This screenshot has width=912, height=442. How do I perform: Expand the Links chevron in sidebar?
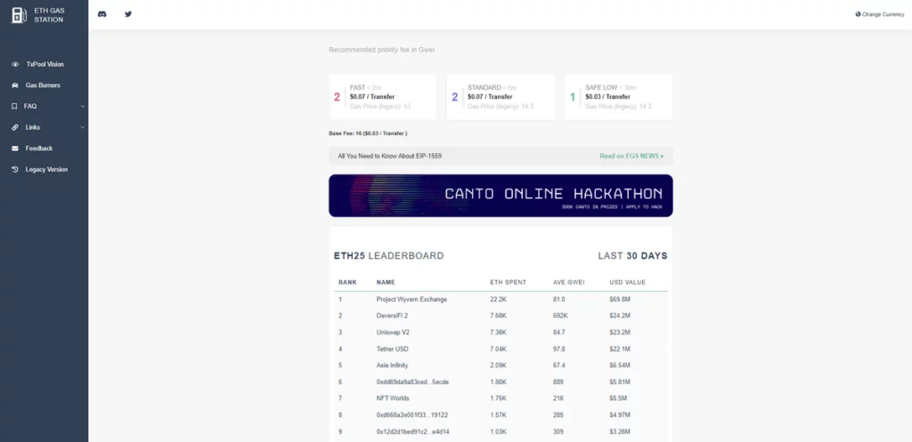(x=82, y=127)
